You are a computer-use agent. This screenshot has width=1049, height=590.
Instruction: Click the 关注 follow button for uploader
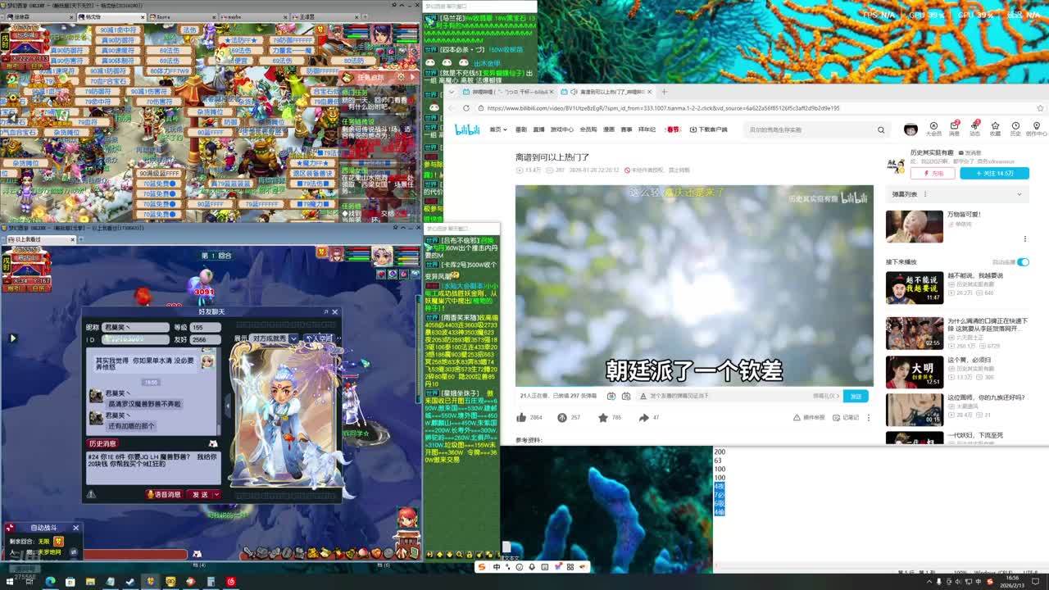point(994,173)
